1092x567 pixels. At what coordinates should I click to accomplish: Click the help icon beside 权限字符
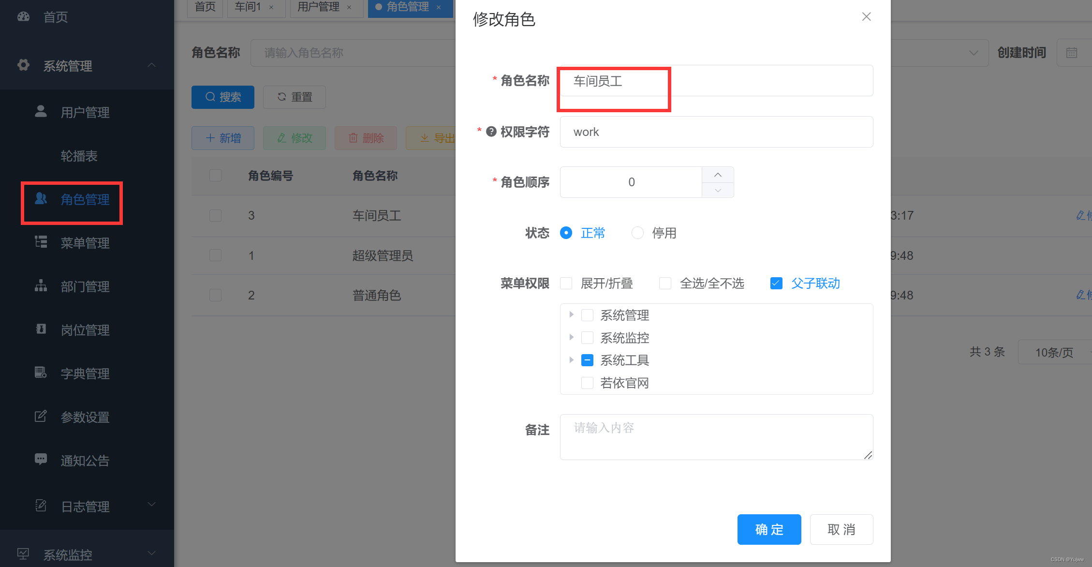coord(491,132)
